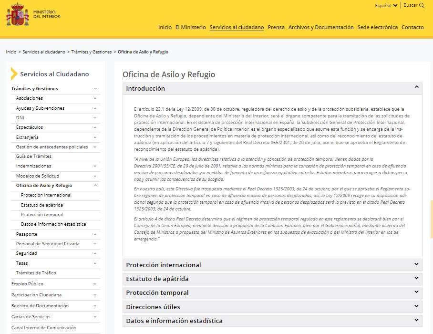
Task: Expand the Modelos de Solicitud chevron
Action: pos(95,176)
